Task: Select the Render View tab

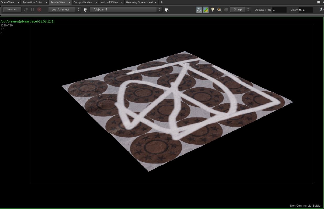Action: (58, 2)
